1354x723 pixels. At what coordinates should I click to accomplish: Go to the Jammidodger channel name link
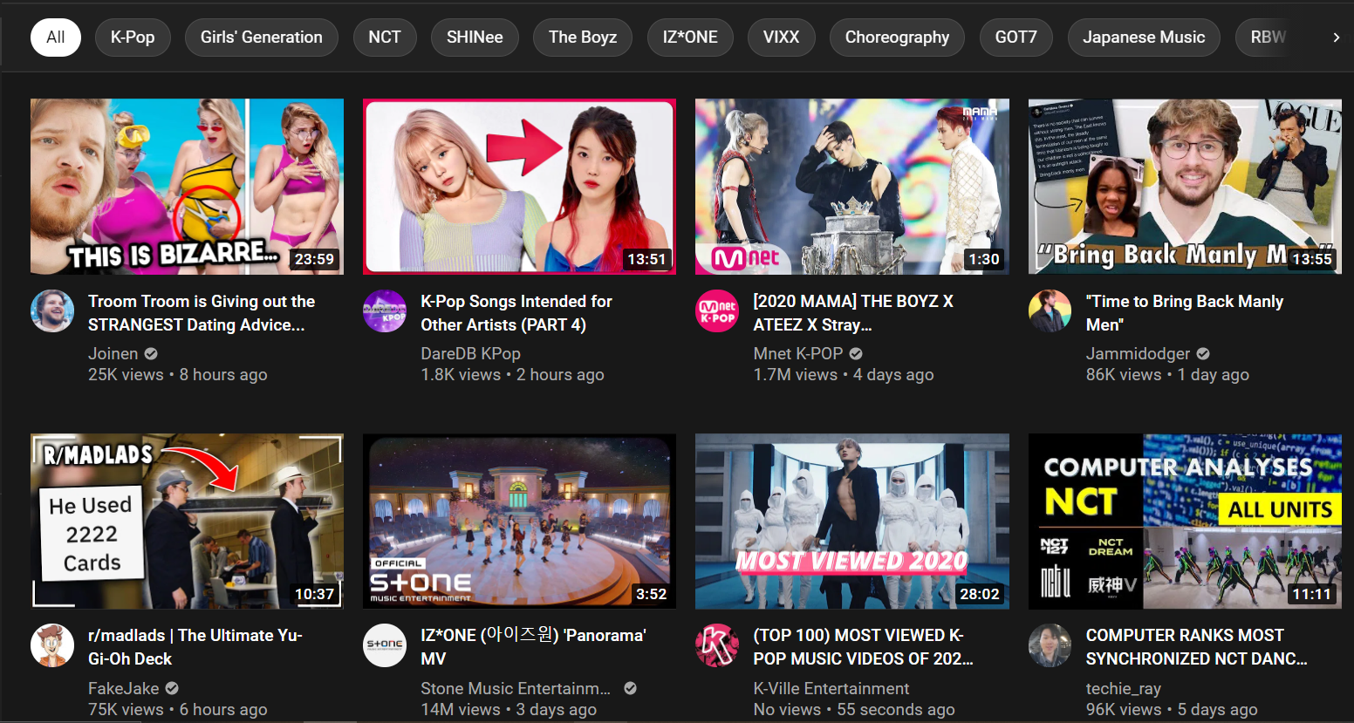click(1138, 353)
